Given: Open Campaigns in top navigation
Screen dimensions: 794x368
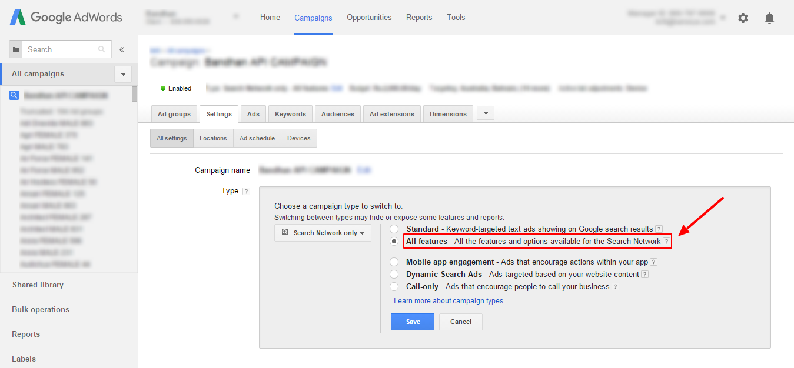Looking at the screenshot, I should (313, 18).
